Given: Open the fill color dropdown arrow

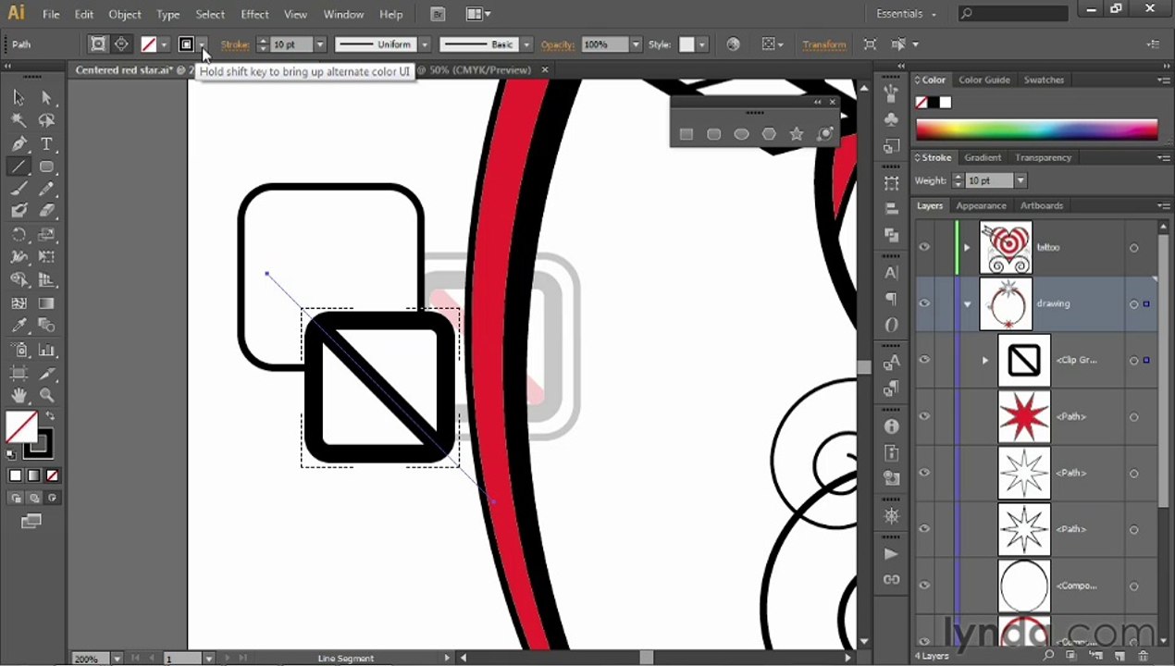Looking at the screenshot, I should pos(164,44).
